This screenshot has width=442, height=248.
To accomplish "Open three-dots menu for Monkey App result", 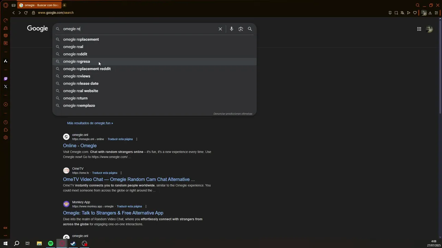I will (146, 206).
